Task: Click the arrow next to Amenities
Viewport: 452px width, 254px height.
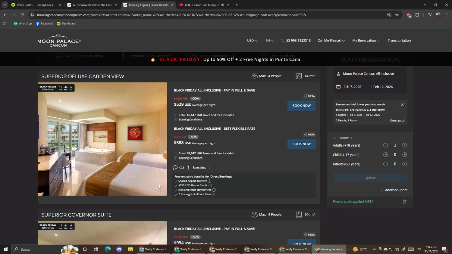Action: 209,168
